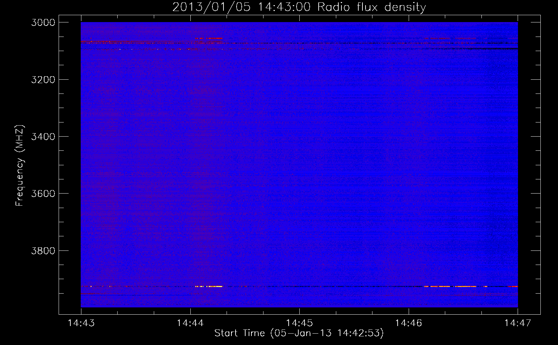Image resolution: width=558 pixels, height=345 pixels.
Task: Click the 14:46 time tick label
Action: [x=408, y=323]
